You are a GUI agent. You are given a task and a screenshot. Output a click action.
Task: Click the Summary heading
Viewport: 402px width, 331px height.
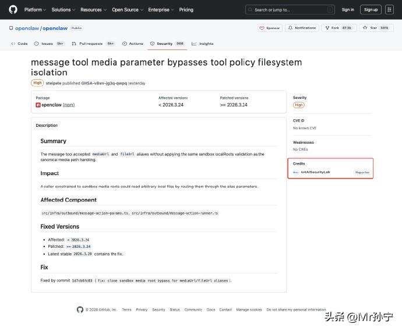54,141
